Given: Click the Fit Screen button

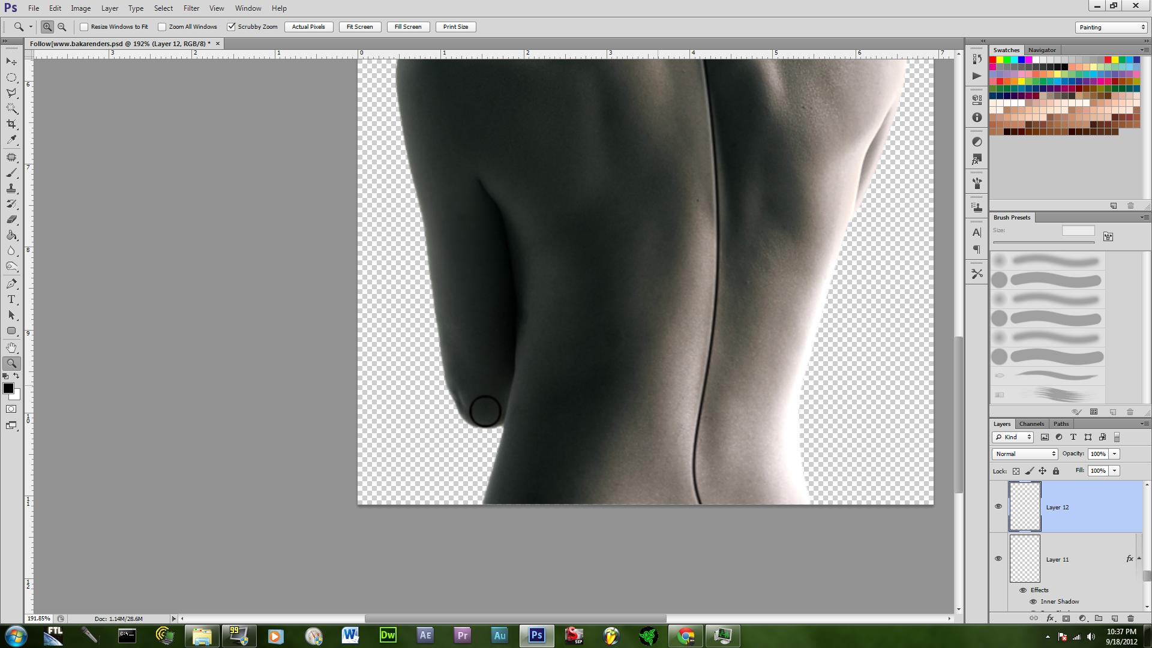Looking at the screenshot, I should pos(359,27).
